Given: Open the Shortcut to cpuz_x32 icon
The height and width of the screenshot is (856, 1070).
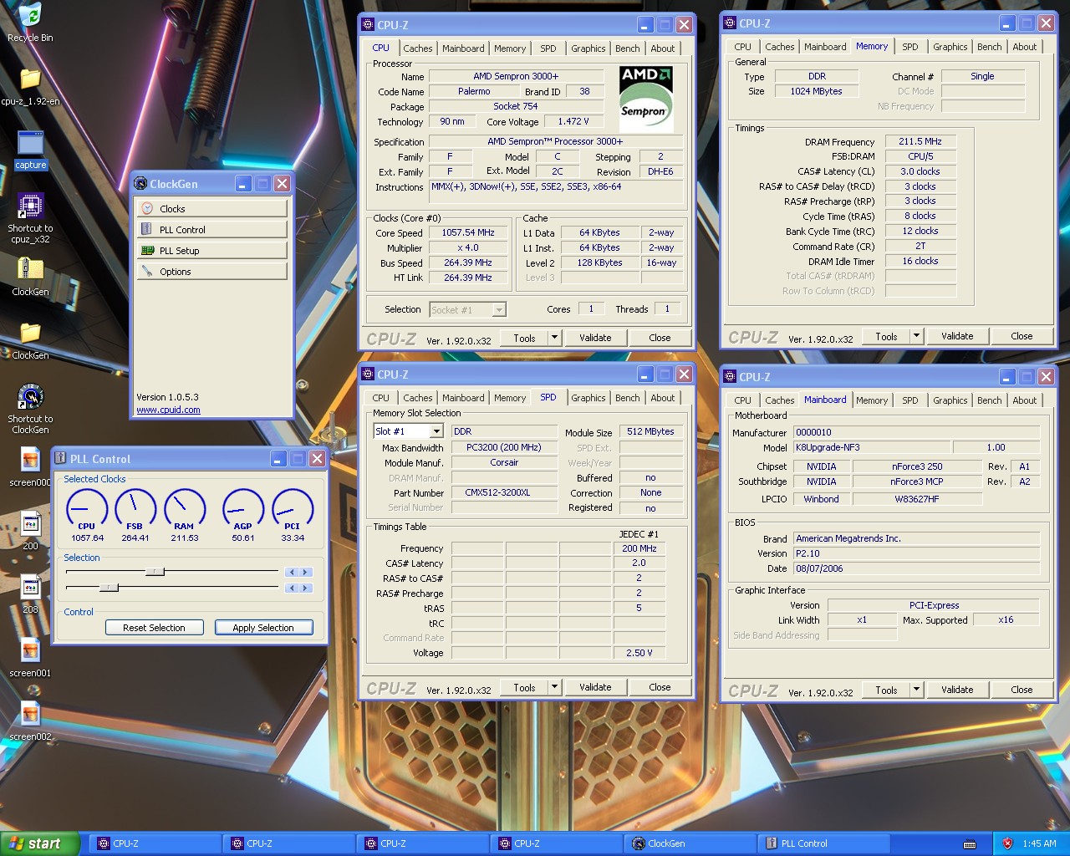Looking at the screenshot, I should pos(30,206).
